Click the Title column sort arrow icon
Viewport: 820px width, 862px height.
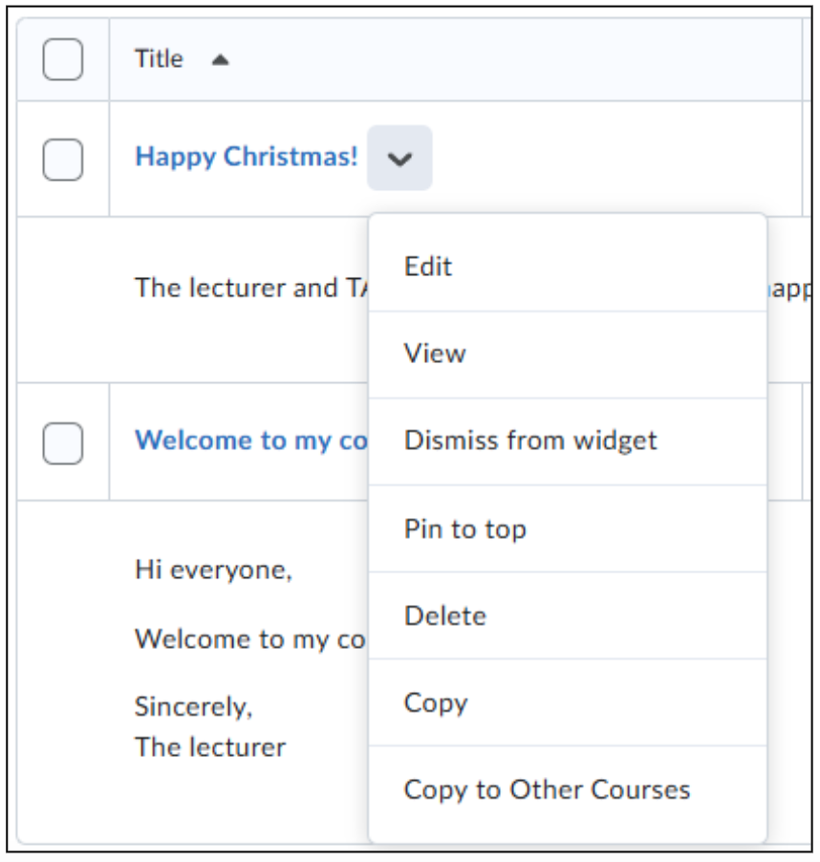pos(220,60)
